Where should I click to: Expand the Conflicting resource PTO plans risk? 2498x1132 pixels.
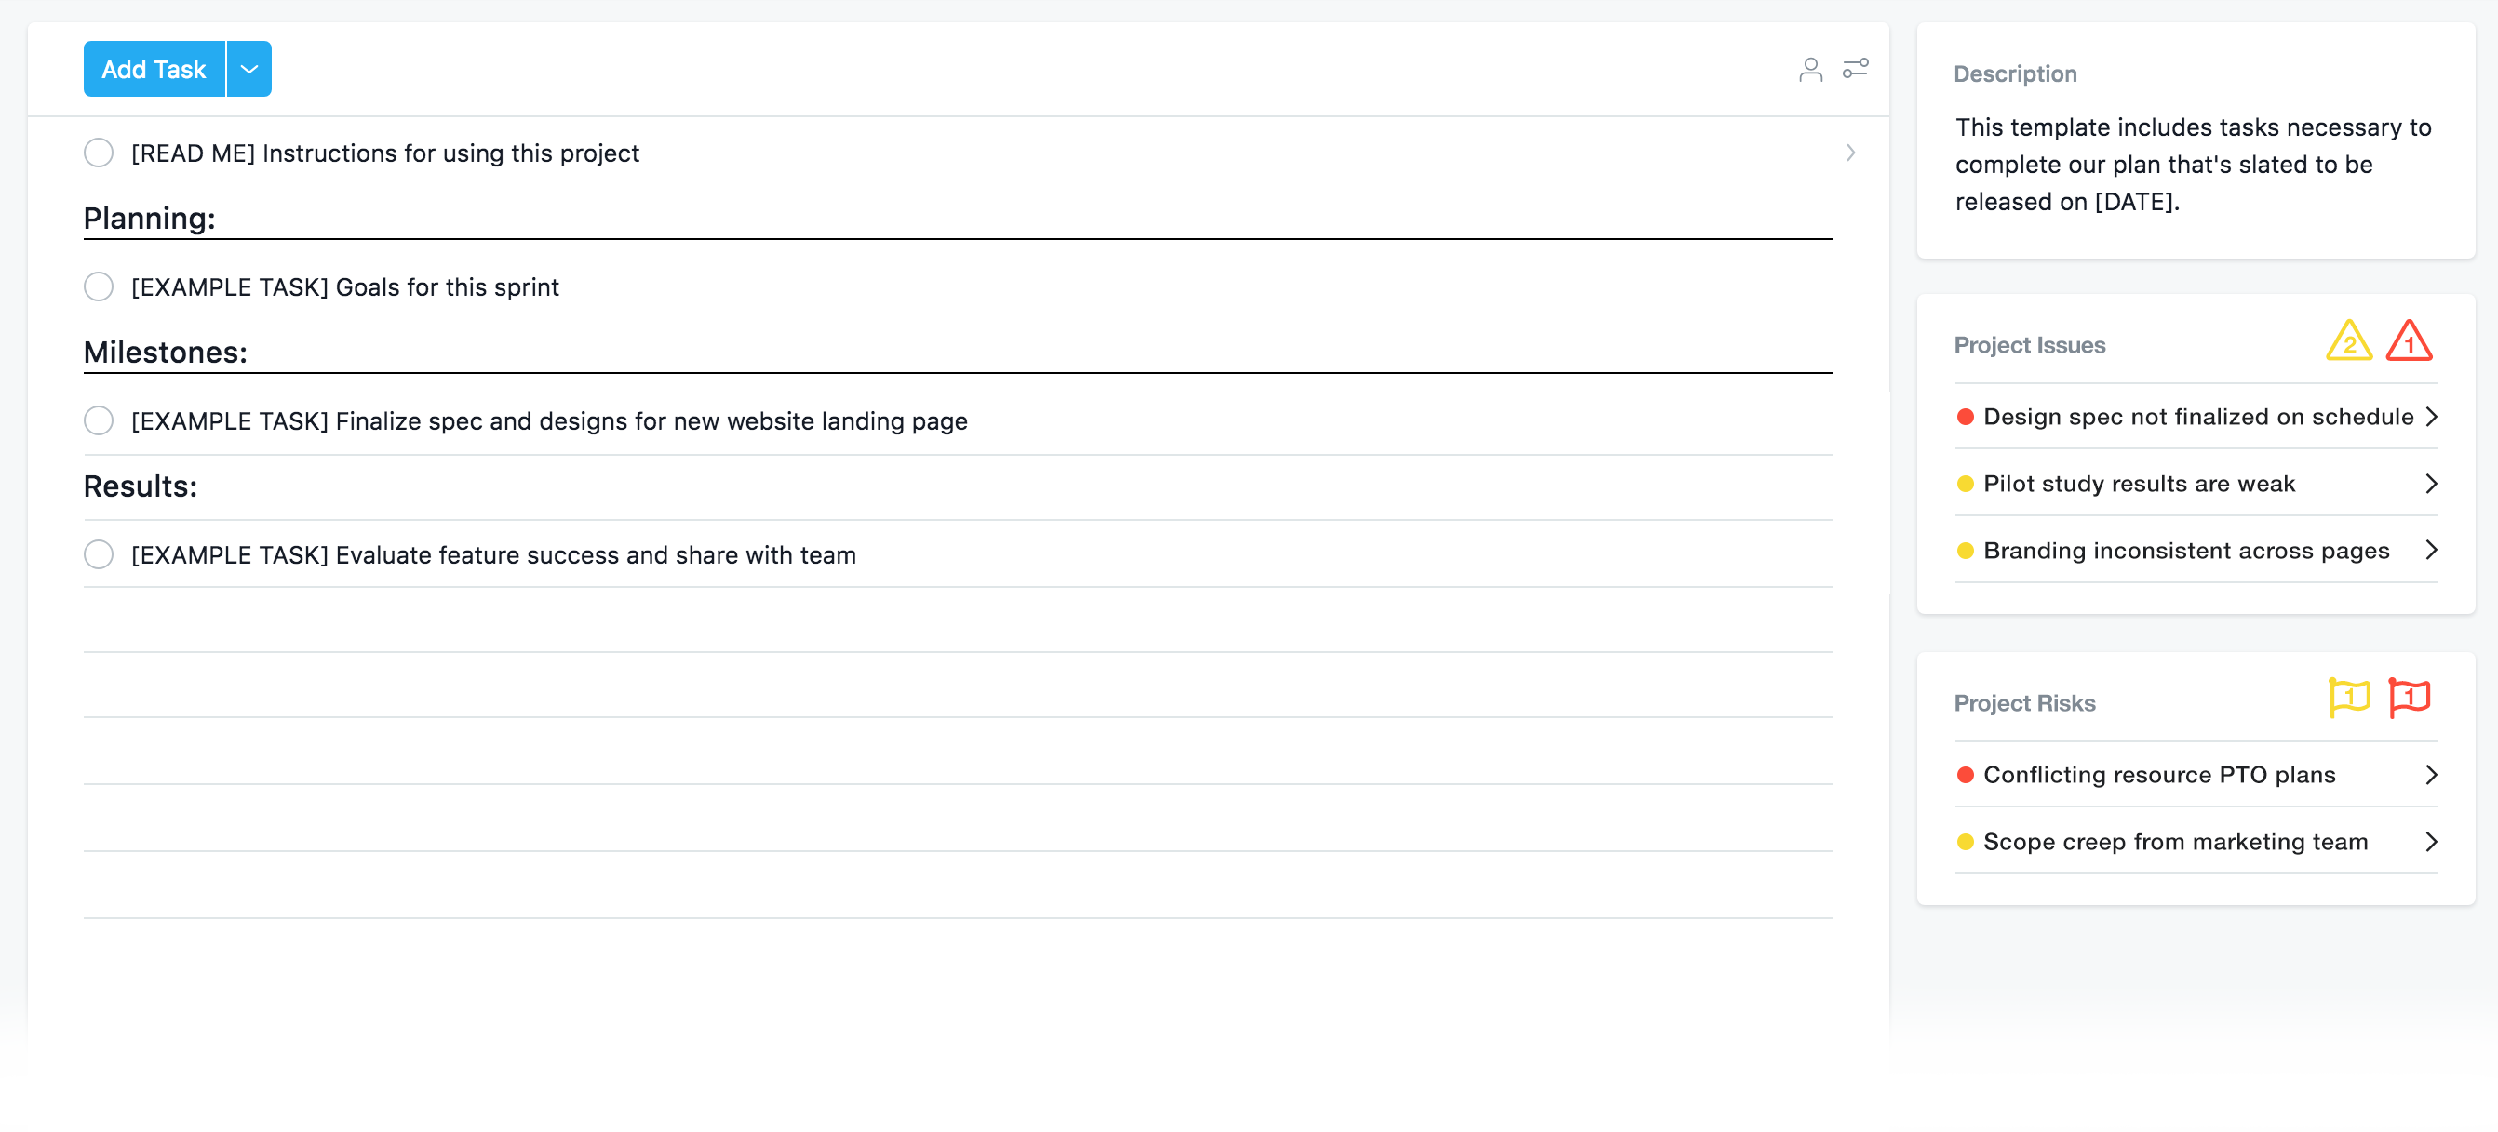pos(2433,774)
